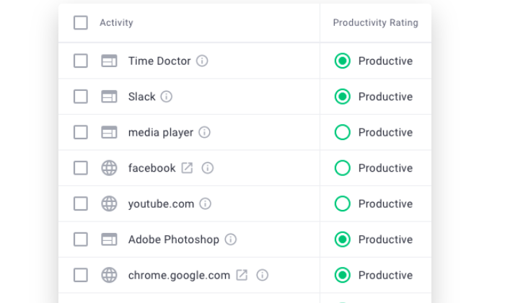The height and width of the screenshot is (303, 505).
Task: Set youtube.com rating to Productive
Action: [343, 204]
